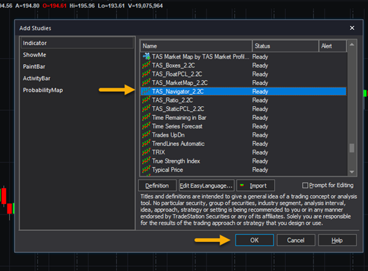Select the TAS_MarketMap_2.2C study name

(180, 83)
